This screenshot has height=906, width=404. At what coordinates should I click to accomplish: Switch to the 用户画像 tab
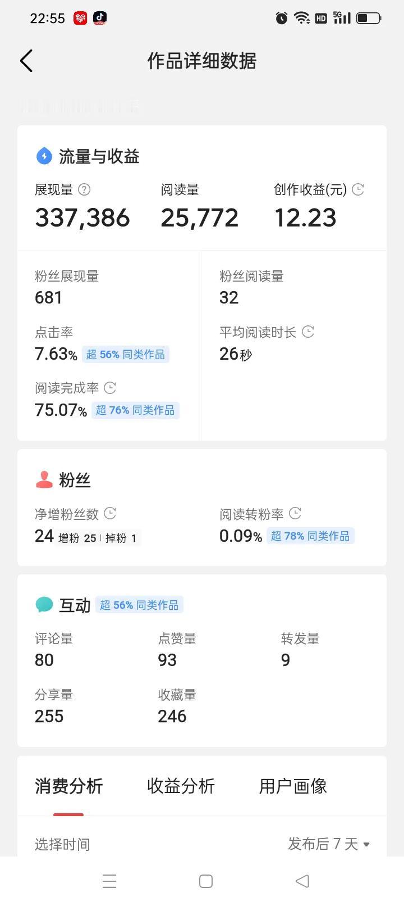click(293, 786)
